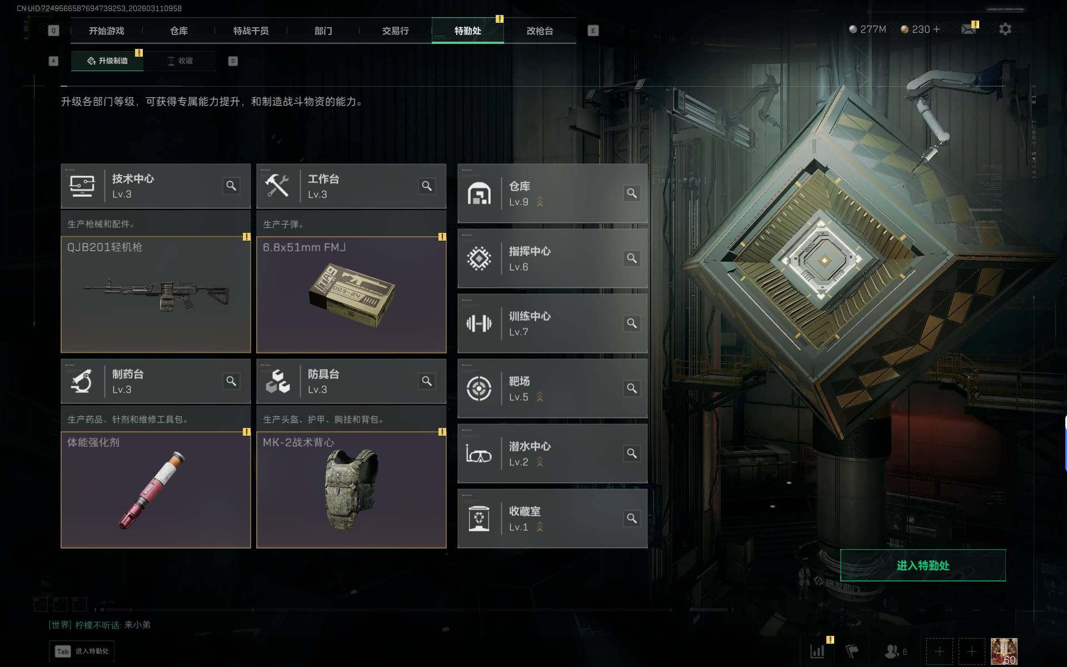This screenshot has width=1067, height=667.
Task: Go to 改枪台 tab
Action: pos(540,31)
